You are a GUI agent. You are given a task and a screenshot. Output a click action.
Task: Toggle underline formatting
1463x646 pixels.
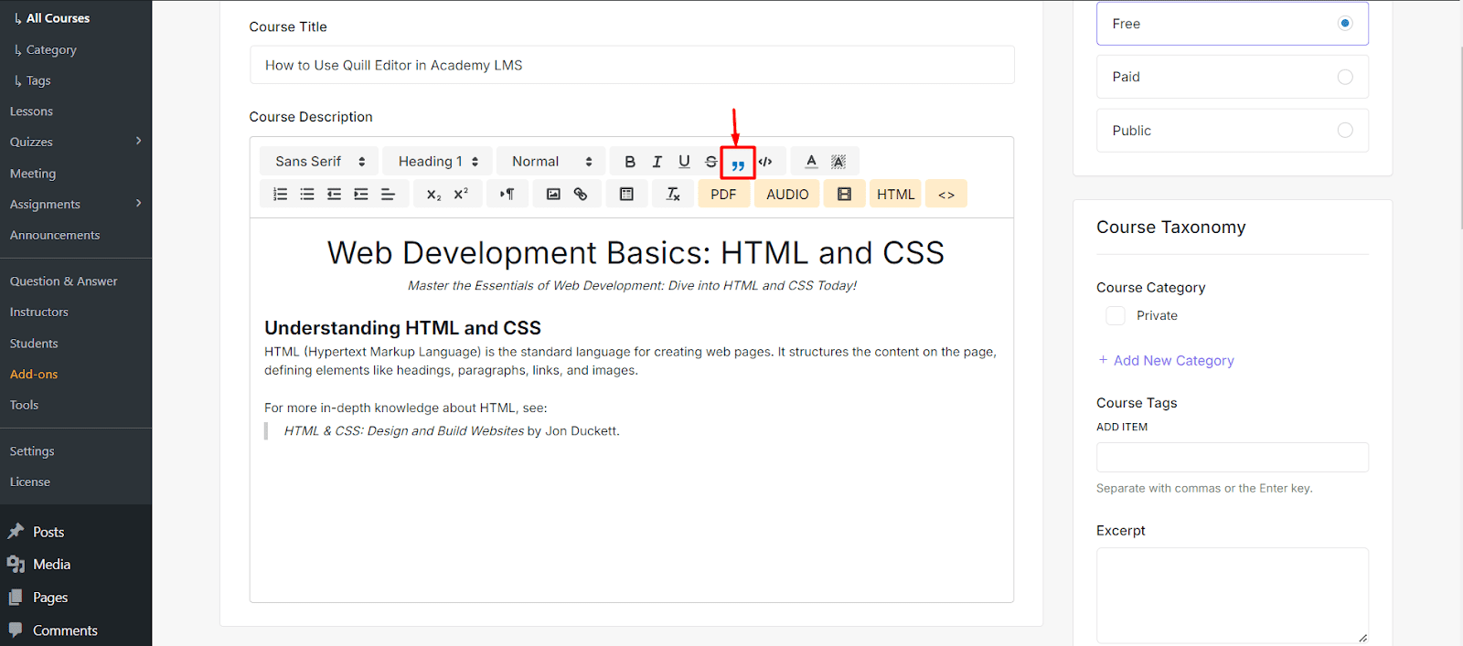(x=684, y=162)
